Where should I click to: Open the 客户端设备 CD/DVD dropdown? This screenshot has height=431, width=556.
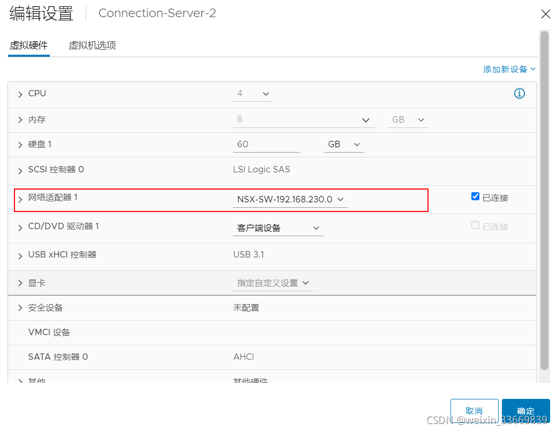tap(278, 228)
